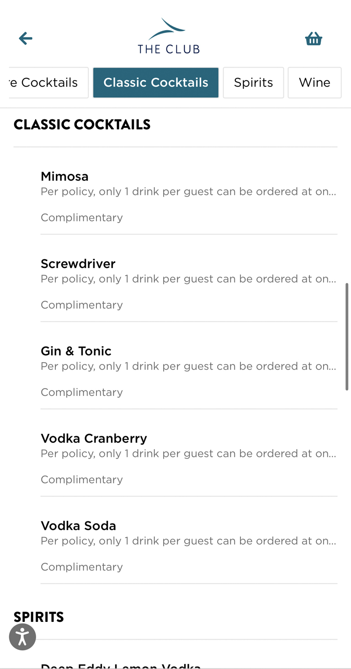Click the vertical scrollbar thumb
This screenshot has width=351, height=669.
coord(347,336)
